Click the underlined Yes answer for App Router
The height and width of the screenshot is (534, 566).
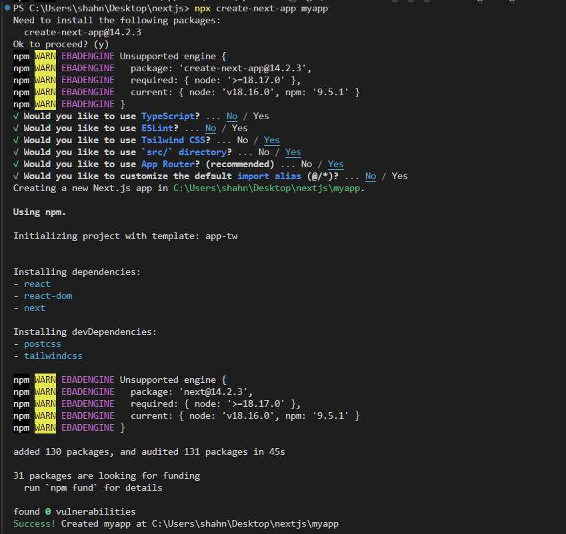(x=336, y=164)
